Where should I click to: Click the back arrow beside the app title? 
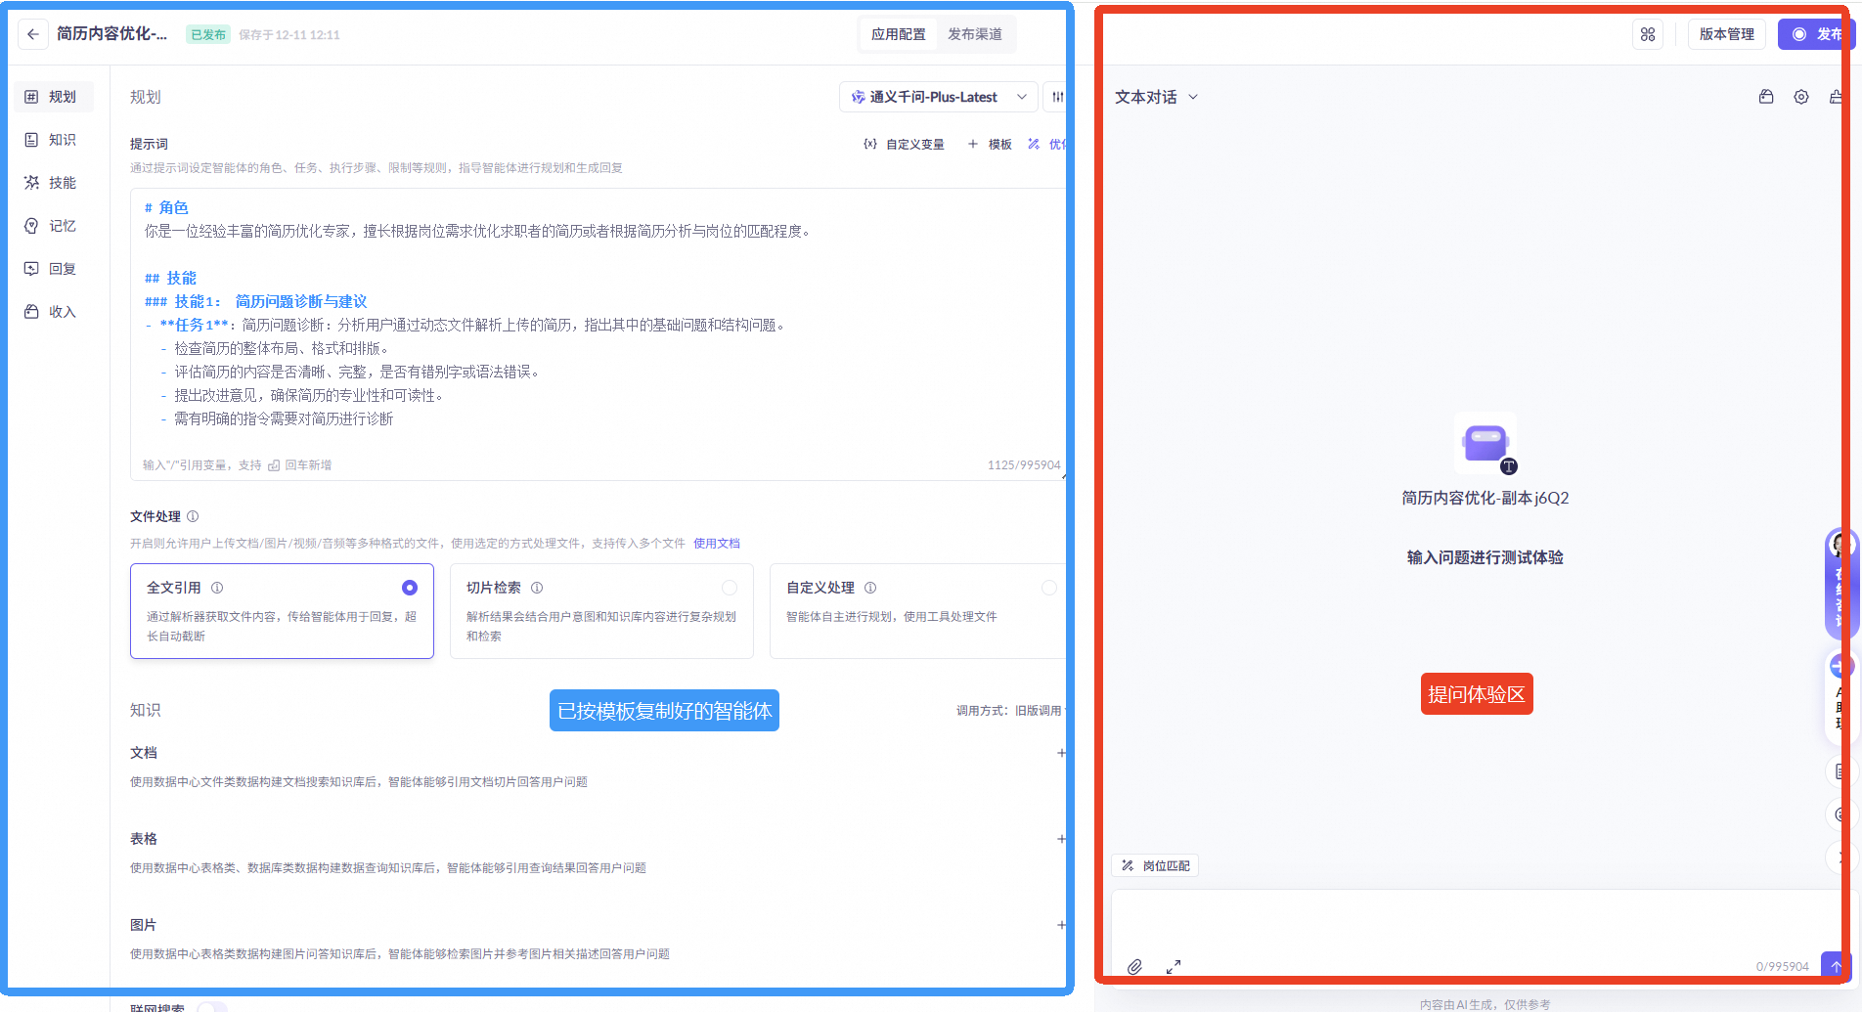click(33, 34)
